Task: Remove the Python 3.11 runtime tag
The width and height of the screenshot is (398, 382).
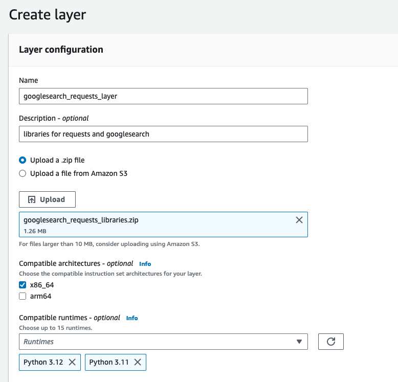Action: coord(138,362)
